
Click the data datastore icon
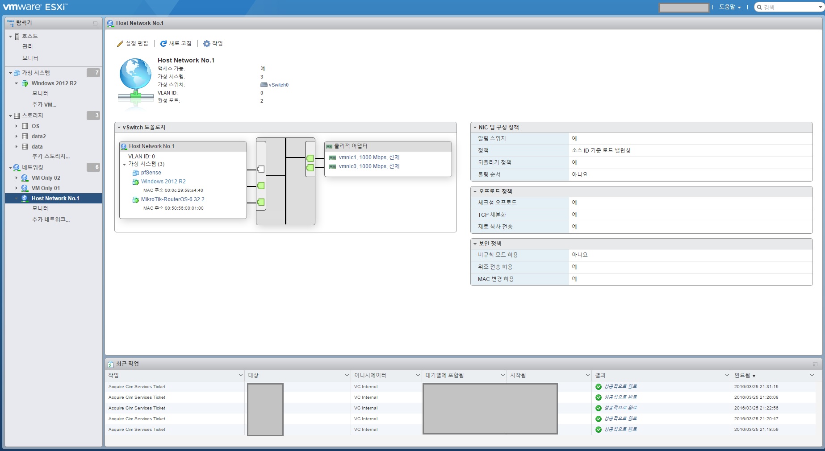coord(25,147)
